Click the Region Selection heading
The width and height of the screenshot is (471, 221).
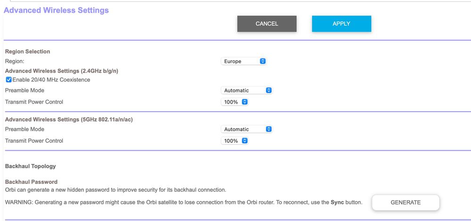(27, 51)
